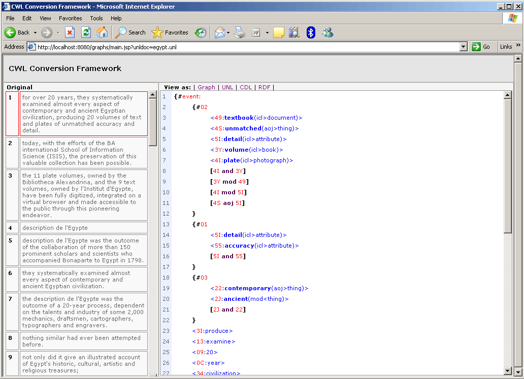Switch view to RDF link
Screen dimensions: 524x379
[x=264, y=87]
